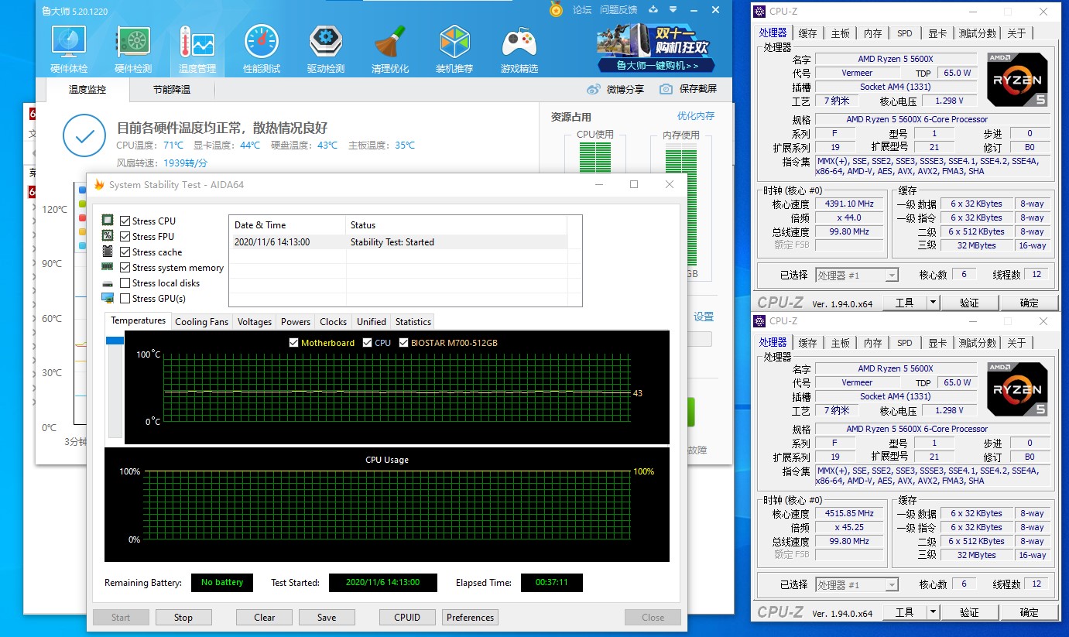Image resolution: width=1069 pixels, height=637 pixels.
Task: Select 温度管理 temperature management in Ludashi
Action: [x=197, y=50]
